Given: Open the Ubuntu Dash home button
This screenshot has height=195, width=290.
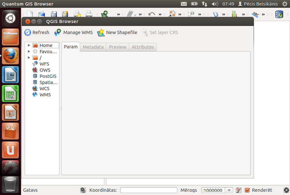Looking at the screenshot, I should pyautogui.click(x=10, y=18).
